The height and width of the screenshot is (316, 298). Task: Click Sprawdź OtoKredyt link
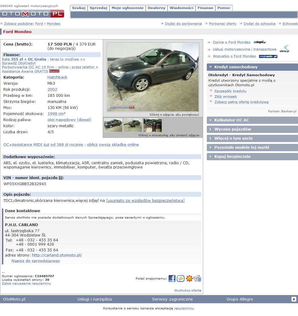[19, 63]
